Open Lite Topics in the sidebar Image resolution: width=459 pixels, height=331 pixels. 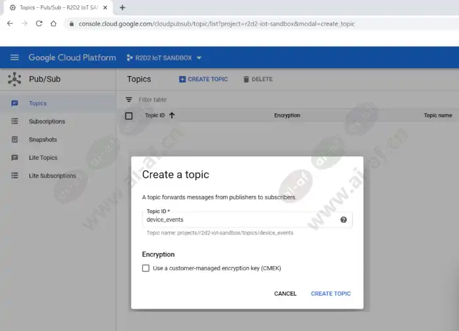(43, 158)
